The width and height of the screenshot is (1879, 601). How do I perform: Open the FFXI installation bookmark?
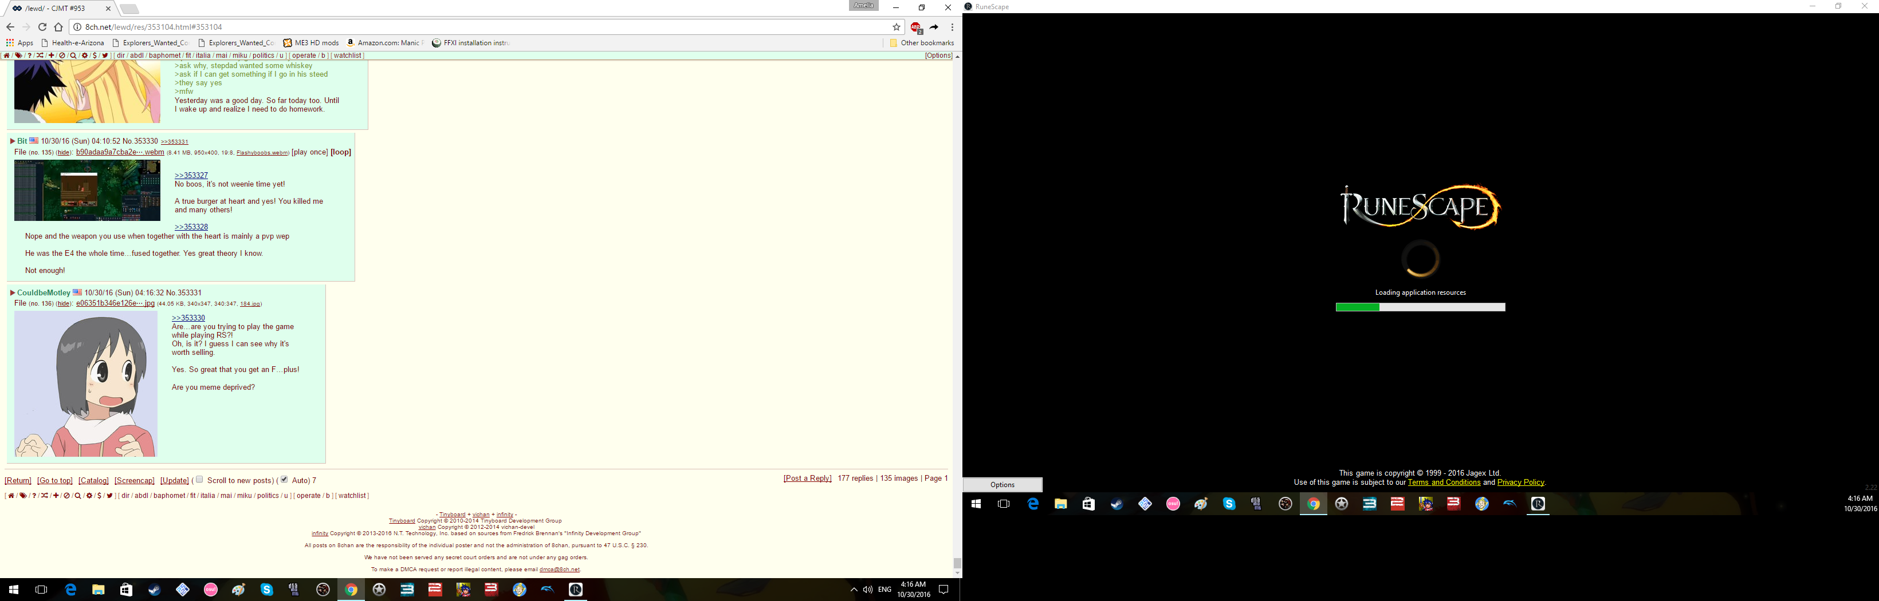[x=470, y=43]
